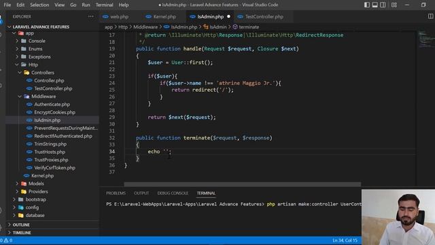The image size is (435, 245).
Task: Toggle Panel layout icon in title bar
Action: 375,5
